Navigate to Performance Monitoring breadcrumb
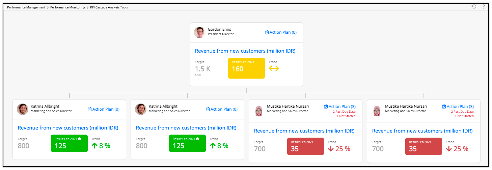 coord(67,7)
